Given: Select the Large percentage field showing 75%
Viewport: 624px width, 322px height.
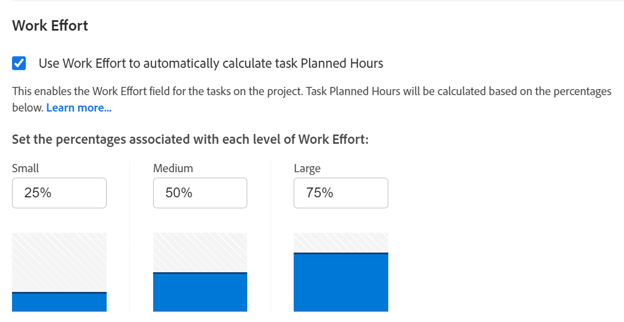Looking at the screenshot, I should pyautogui.click(x=341, y=193).
